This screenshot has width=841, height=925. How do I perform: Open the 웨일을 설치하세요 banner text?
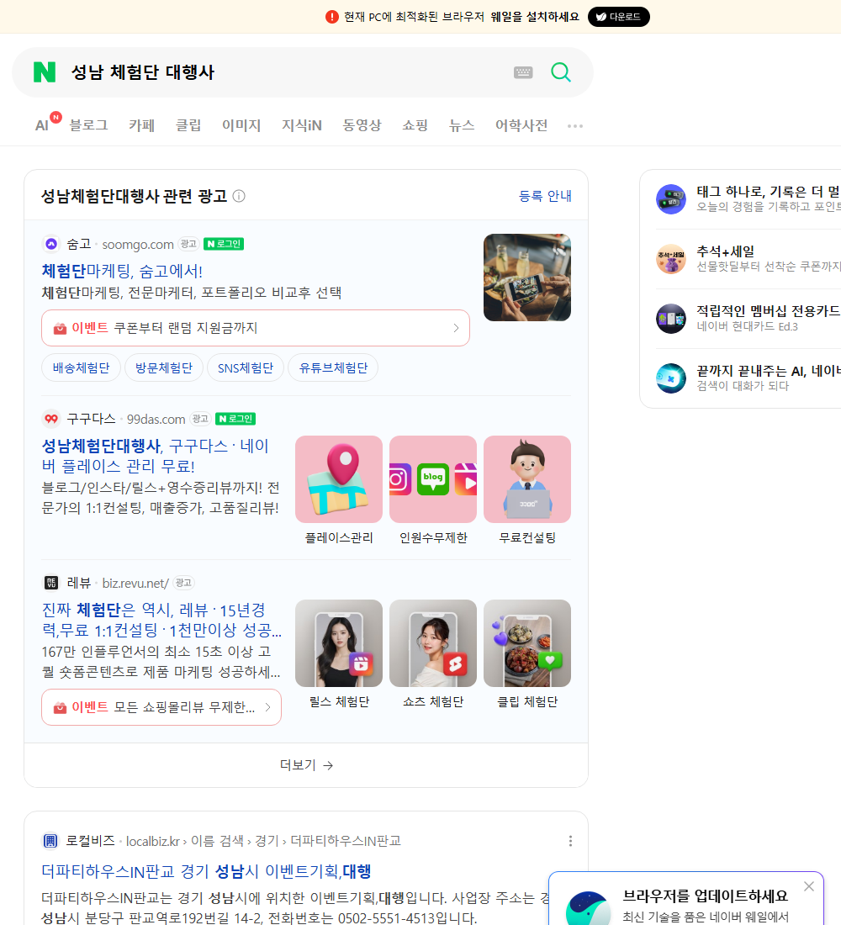(535, 17)
